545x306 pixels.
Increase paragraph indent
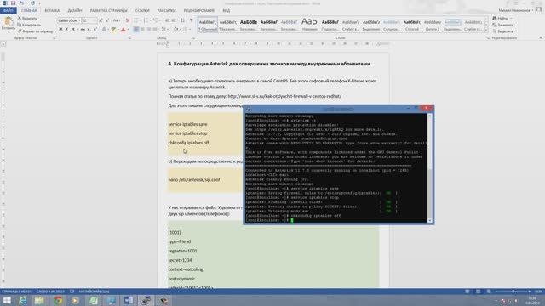point(174,20)
